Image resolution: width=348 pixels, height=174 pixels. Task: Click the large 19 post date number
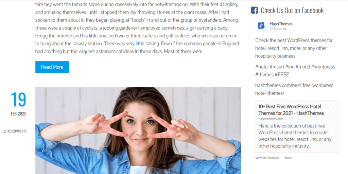tap(18, 100)
